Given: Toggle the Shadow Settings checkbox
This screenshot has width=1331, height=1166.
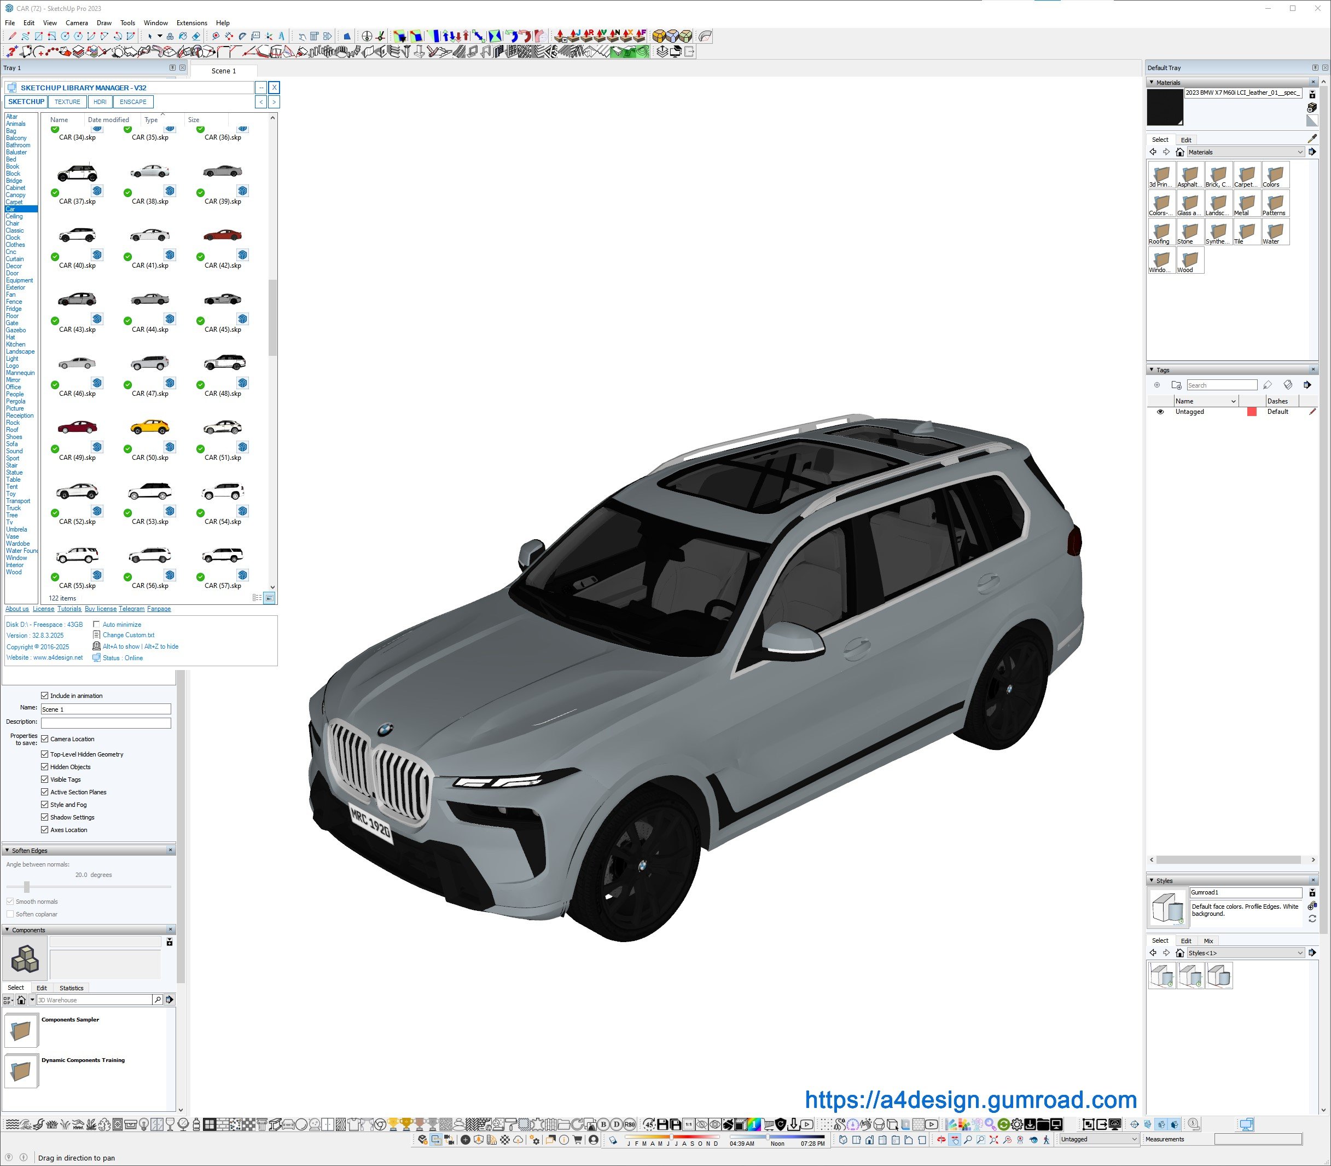Looking at the screenshot, I should (x=45, y=817).
